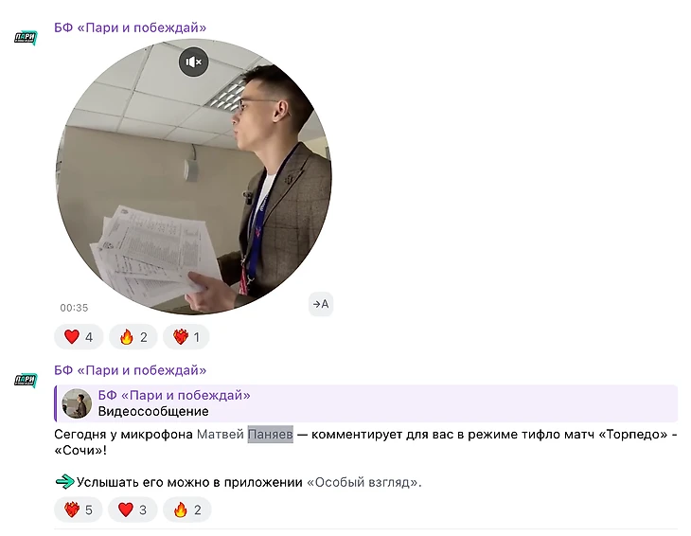Click the 00:35 video duration label
Image resolution: width=691 pixels, height=536 pixels.
(74, 308)
